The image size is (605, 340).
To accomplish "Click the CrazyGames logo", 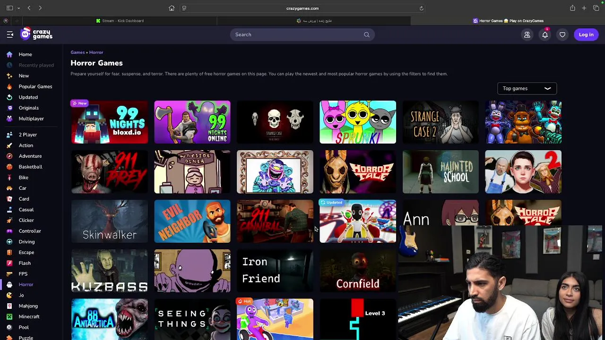I will point(36,34).
